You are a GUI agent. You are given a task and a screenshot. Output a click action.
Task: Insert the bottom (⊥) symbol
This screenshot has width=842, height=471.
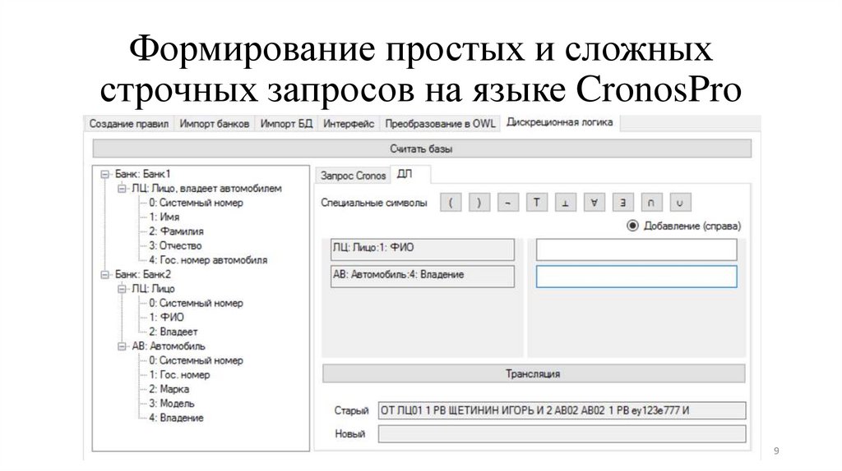pos(566,203)
